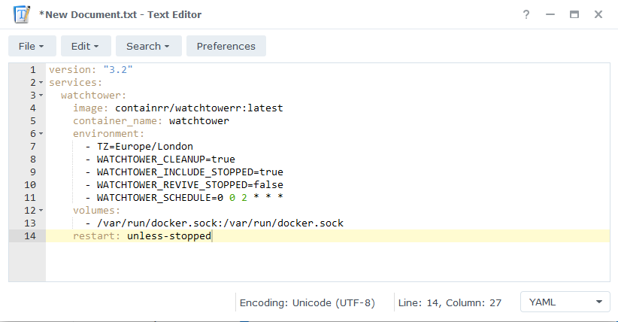Collapse the services block fold arrow
The height and width of the screenshot is (322, 618).
tap(41, 83)
